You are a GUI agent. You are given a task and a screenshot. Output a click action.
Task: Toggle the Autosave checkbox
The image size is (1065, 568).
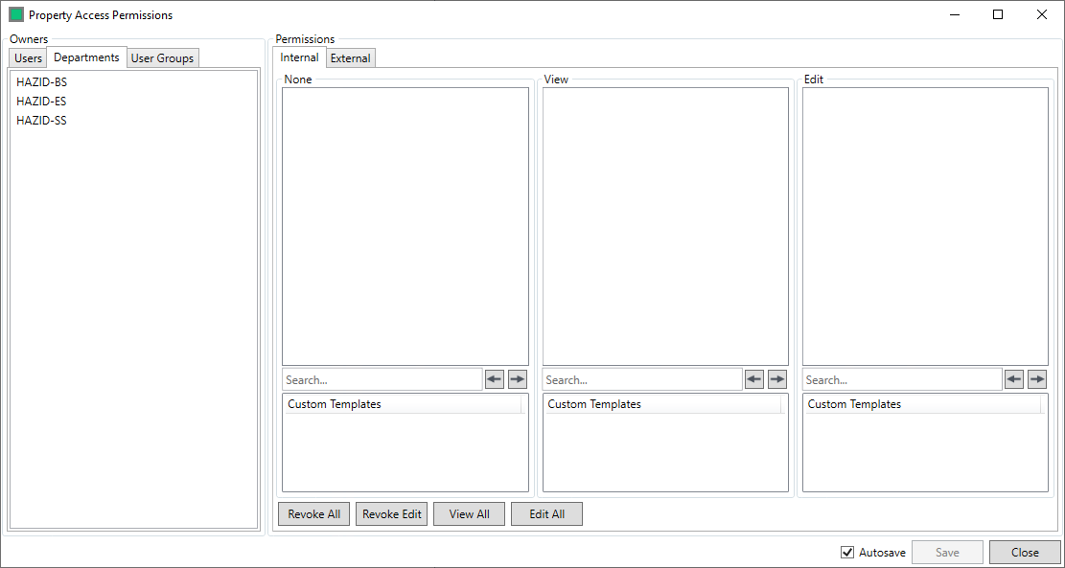tap(847, 553)
